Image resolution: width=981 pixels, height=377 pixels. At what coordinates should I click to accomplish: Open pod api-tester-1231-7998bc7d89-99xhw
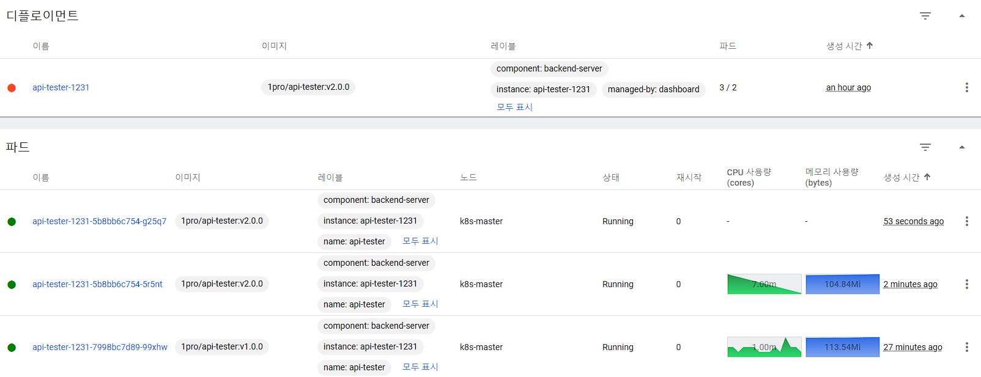tap(100, 347)
